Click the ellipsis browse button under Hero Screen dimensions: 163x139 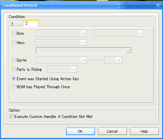pos(129,50)
